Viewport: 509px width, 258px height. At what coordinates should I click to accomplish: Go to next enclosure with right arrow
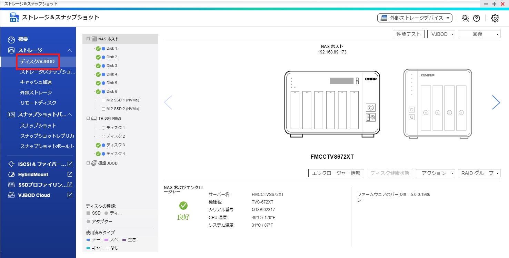pos(496,102)
